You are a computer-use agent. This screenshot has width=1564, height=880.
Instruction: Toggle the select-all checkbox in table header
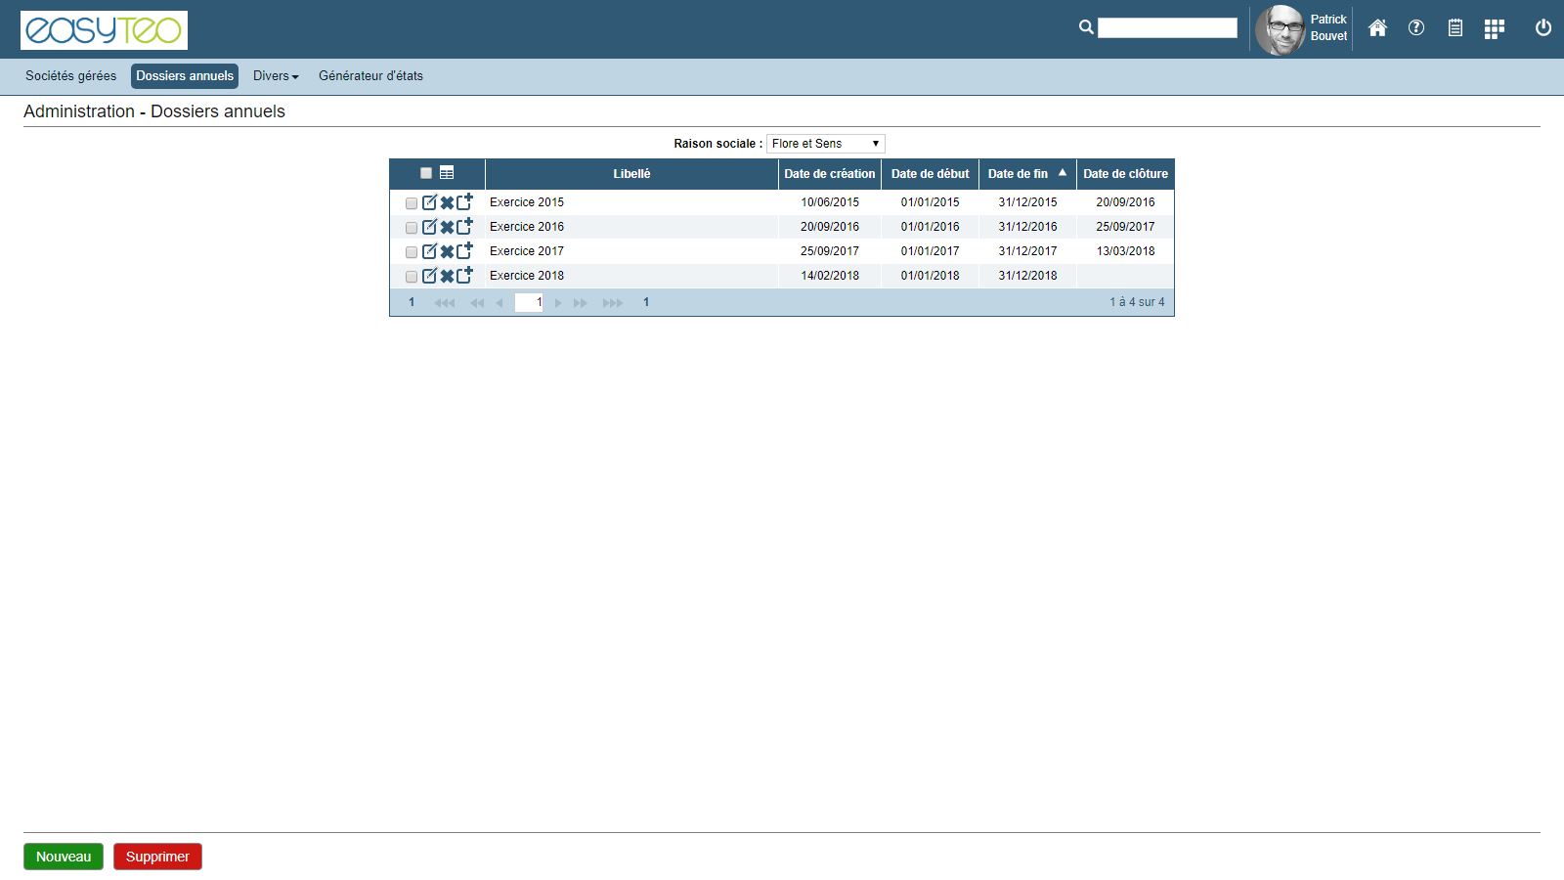(x=426, y=173)
